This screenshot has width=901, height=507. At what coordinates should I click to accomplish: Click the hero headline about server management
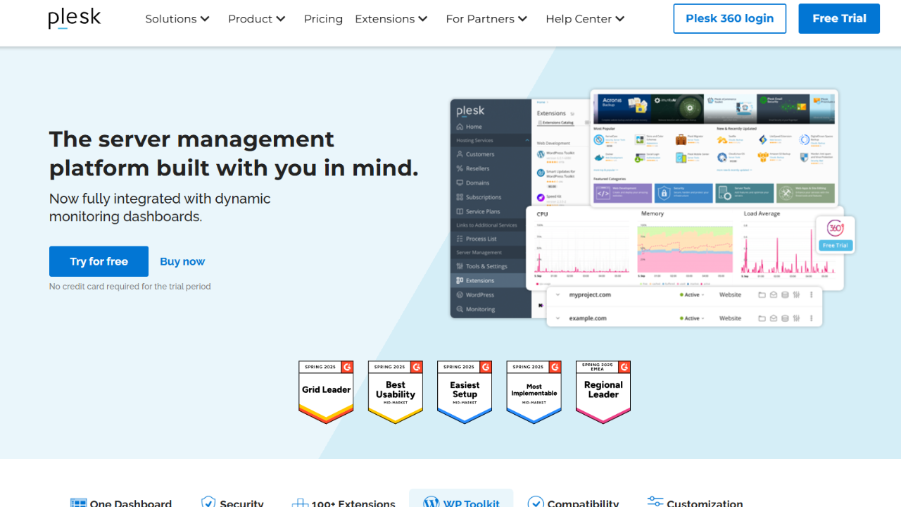point(234,154)
